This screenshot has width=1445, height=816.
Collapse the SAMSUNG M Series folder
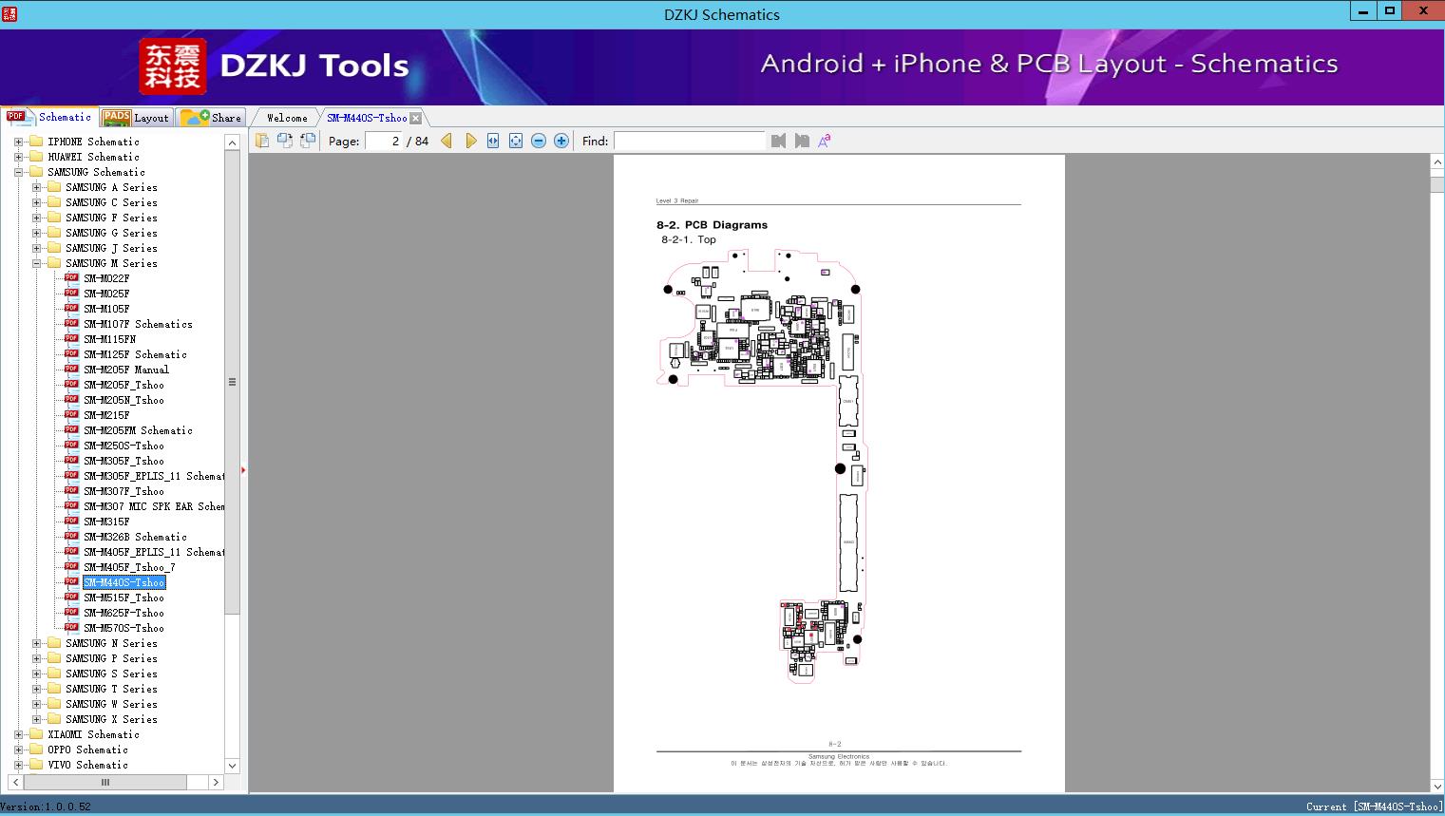click(36, 263)
